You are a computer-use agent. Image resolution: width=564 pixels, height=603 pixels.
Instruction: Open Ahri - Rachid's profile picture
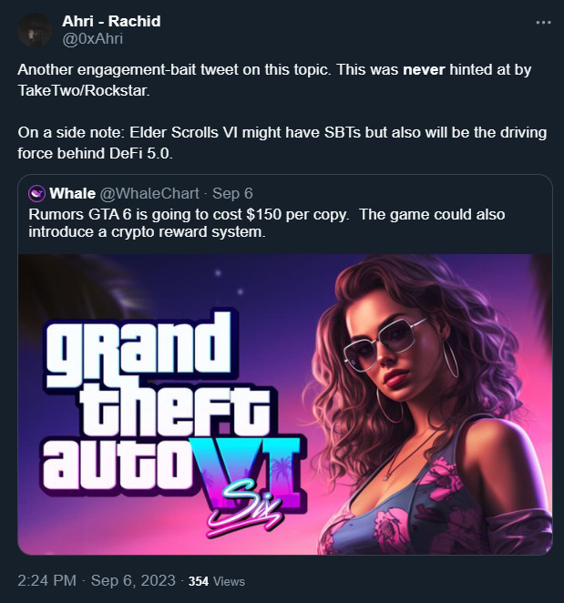click(x=35, y=30)
